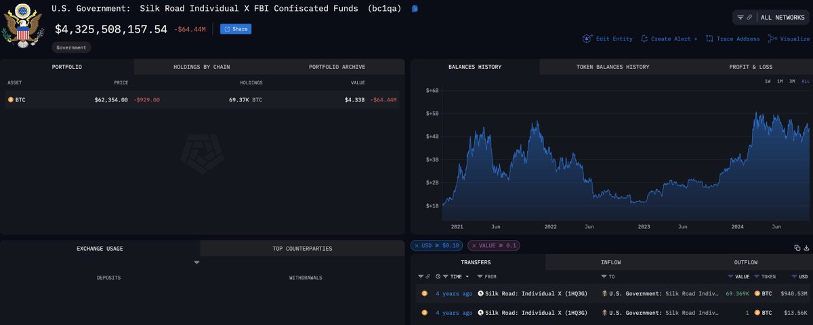The image size is (813, 325).
Task: Open '4 years ago' in the $940.53M row
Action: 454,294
